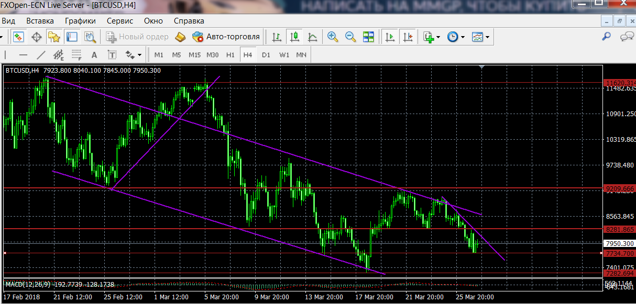
Task: Switch chart to candlestick mode
Action: coord(294,37)
